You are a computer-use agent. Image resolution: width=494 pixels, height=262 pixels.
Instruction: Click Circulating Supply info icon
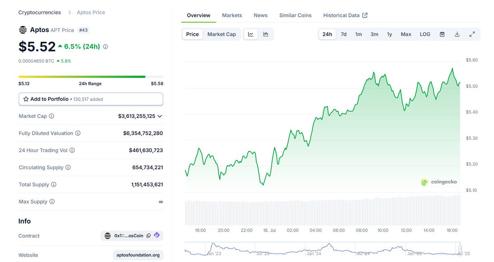point(68,168)
